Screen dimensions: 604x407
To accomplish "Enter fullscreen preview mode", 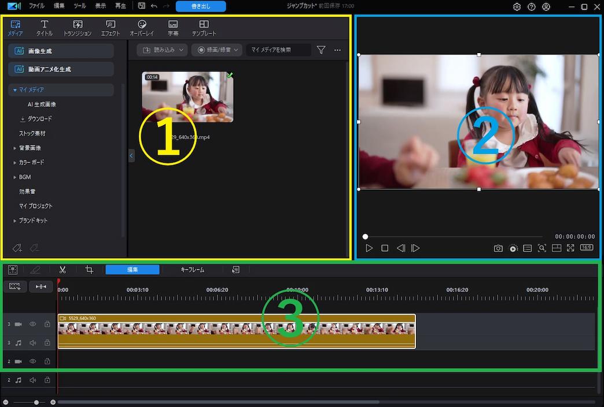I will click(571, 248).
